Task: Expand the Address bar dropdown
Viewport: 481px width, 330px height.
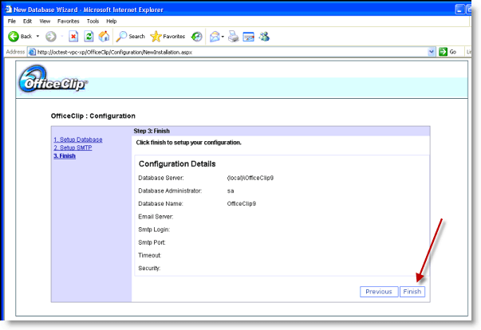Action: pos(432,52)
